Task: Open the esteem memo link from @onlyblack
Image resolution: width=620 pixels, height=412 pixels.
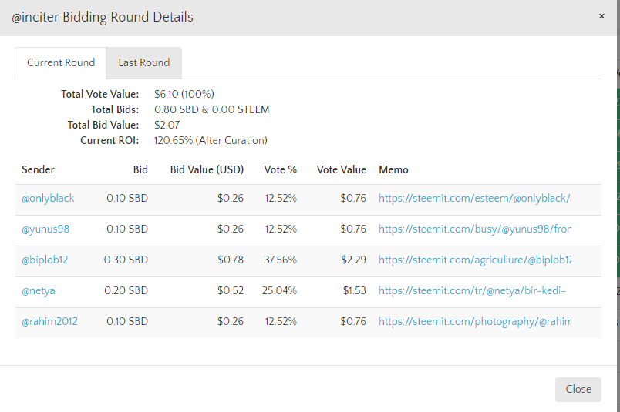Action: coord(474,199)
